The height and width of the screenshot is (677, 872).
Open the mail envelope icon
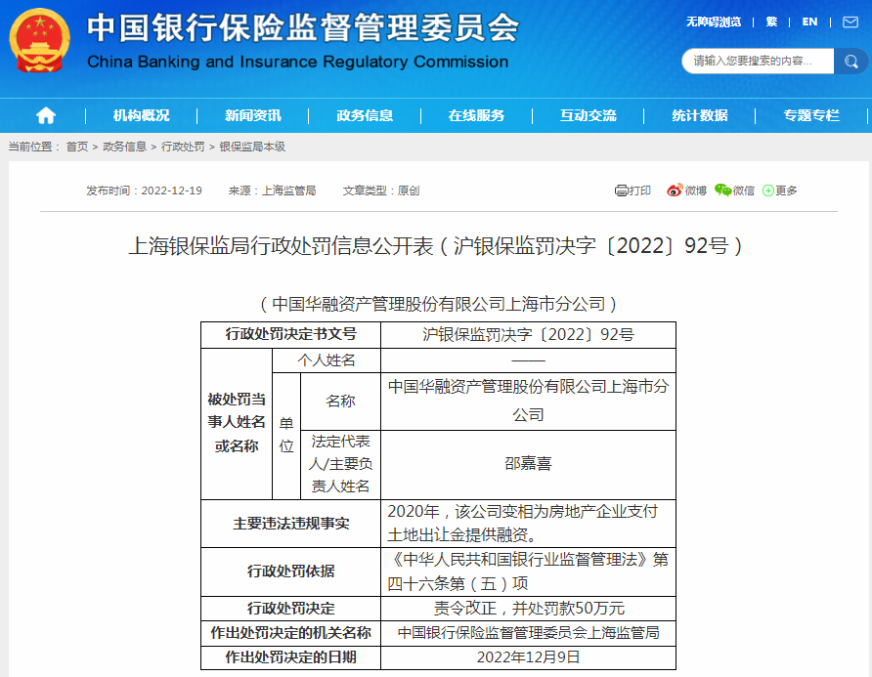850,21
